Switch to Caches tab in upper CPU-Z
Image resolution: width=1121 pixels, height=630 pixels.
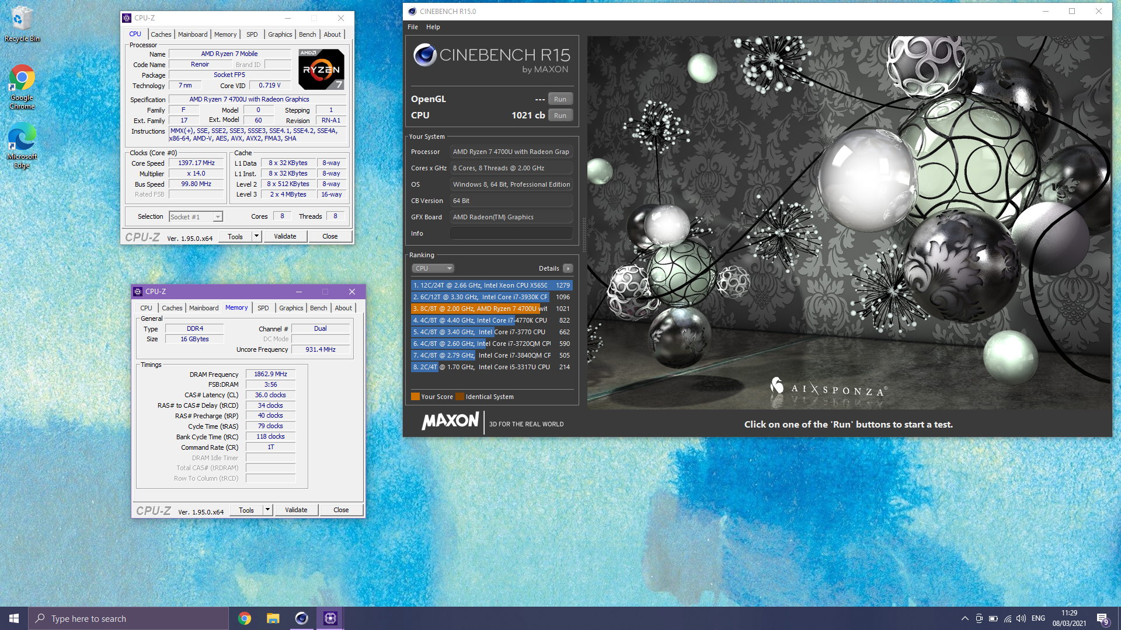click(161, 34)
